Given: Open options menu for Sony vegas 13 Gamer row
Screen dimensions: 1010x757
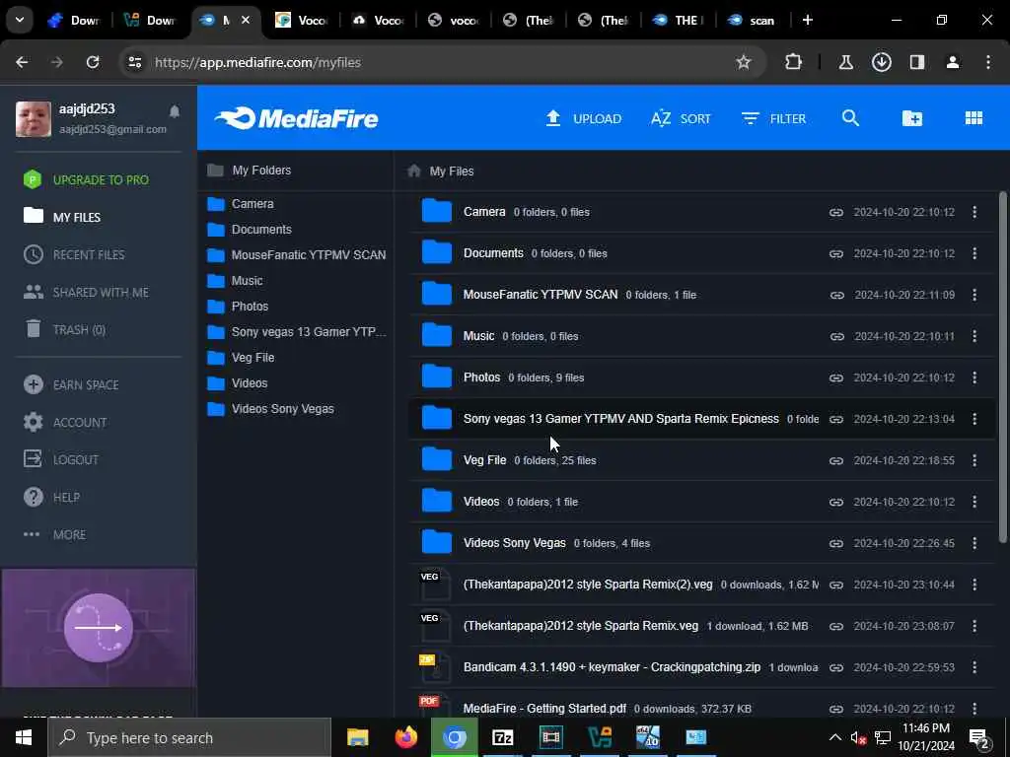Looking at the screenshot, I should coord(974,419).
